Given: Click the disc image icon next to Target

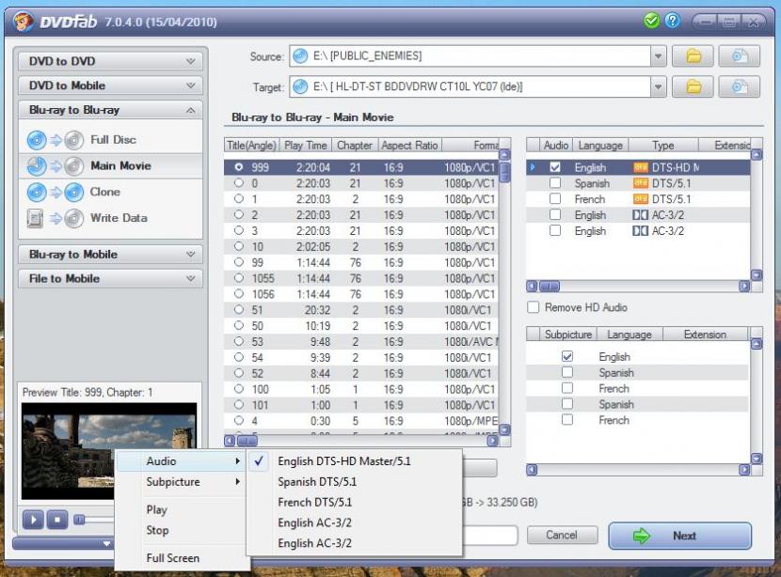Looking at the screenshot, I should [740, 87].
